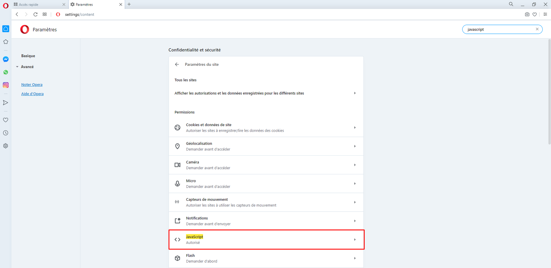The height and width of the screenshot is (268, 551).
Task: Take a snapshot with camera icon
Action: [x=527, y=14]
